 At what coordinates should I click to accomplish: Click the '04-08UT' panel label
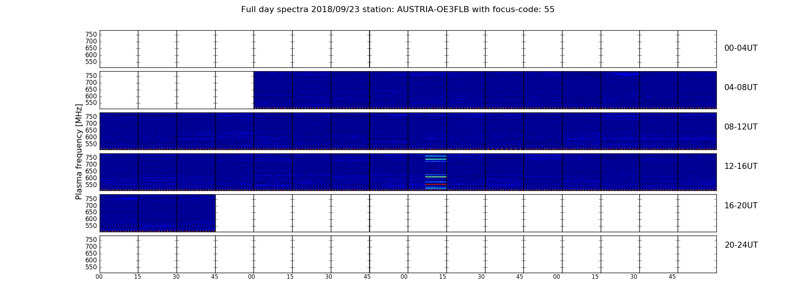point(741,87)
